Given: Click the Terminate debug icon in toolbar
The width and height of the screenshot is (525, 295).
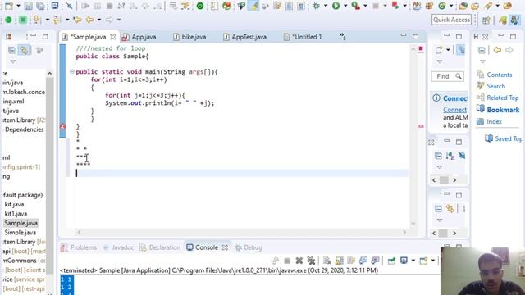Looking at the screenshot, I should (109, 6).
